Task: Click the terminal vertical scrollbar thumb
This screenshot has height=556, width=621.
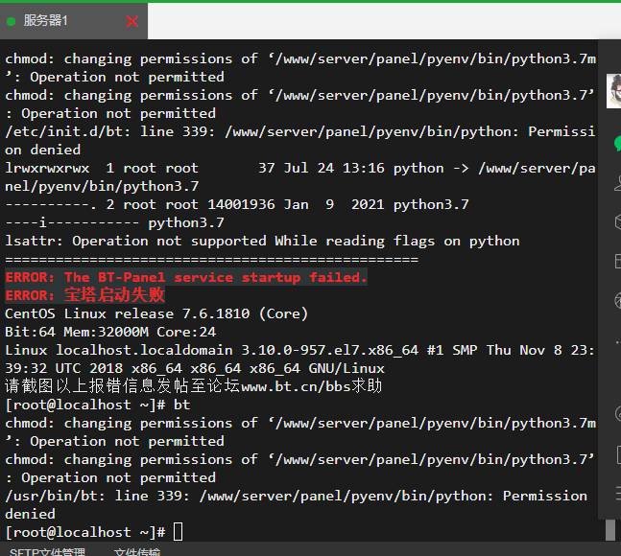Action: (609, 529)
